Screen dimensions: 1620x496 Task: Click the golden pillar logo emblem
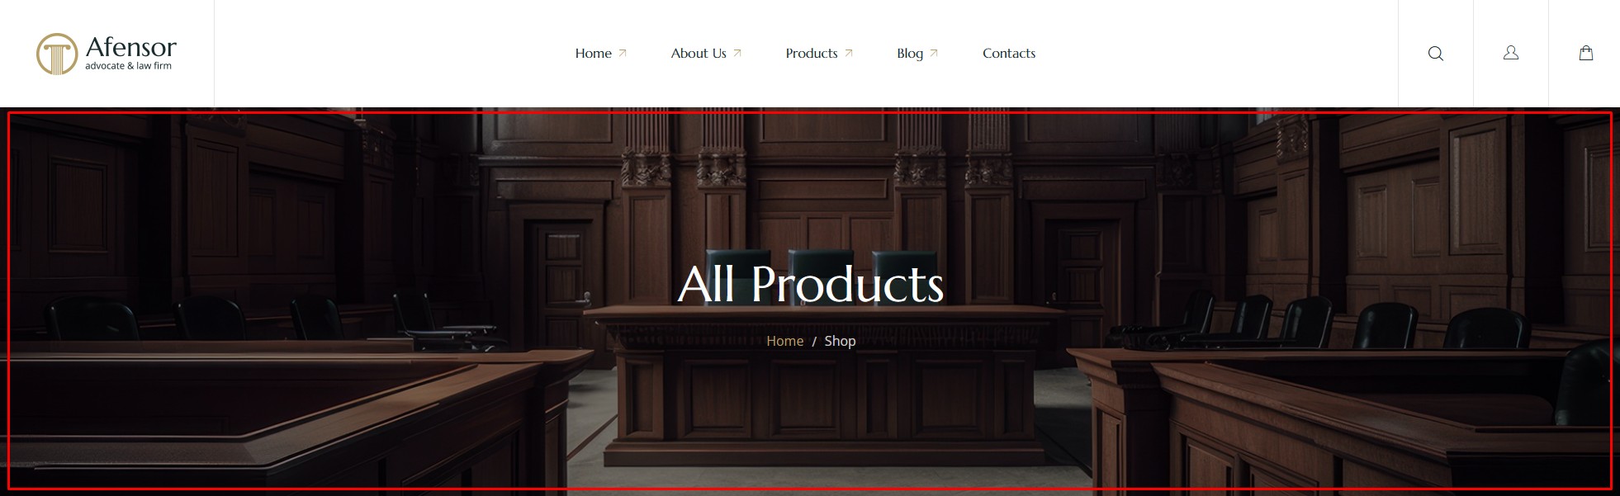tap(57, 54)
